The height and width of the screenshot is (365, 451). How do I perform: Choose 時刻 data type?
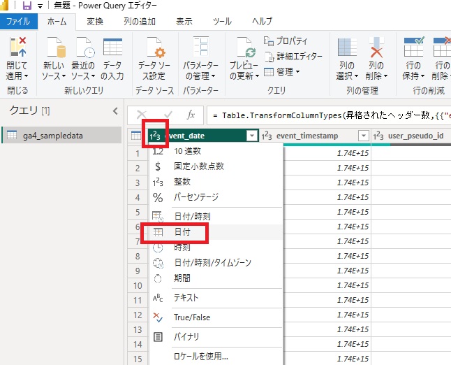[x=216, y=247]
